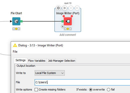The image size is (130, 93).
Task: Click Image Writer traffic light status
Action: [68, 29]
